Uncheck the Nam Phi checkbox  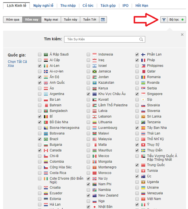click(x=88, y=184)
